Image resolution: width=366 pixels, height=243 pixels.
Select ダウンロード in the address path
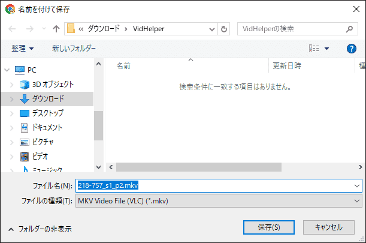[x=104, y=29]
